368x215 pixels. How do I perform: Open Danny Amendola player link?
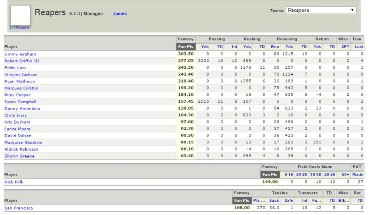coord(22,108)
